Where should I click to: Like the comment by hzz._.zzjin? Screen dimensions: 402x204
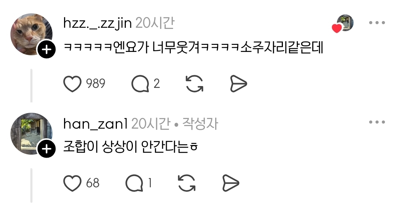click(x=72, y=84)
